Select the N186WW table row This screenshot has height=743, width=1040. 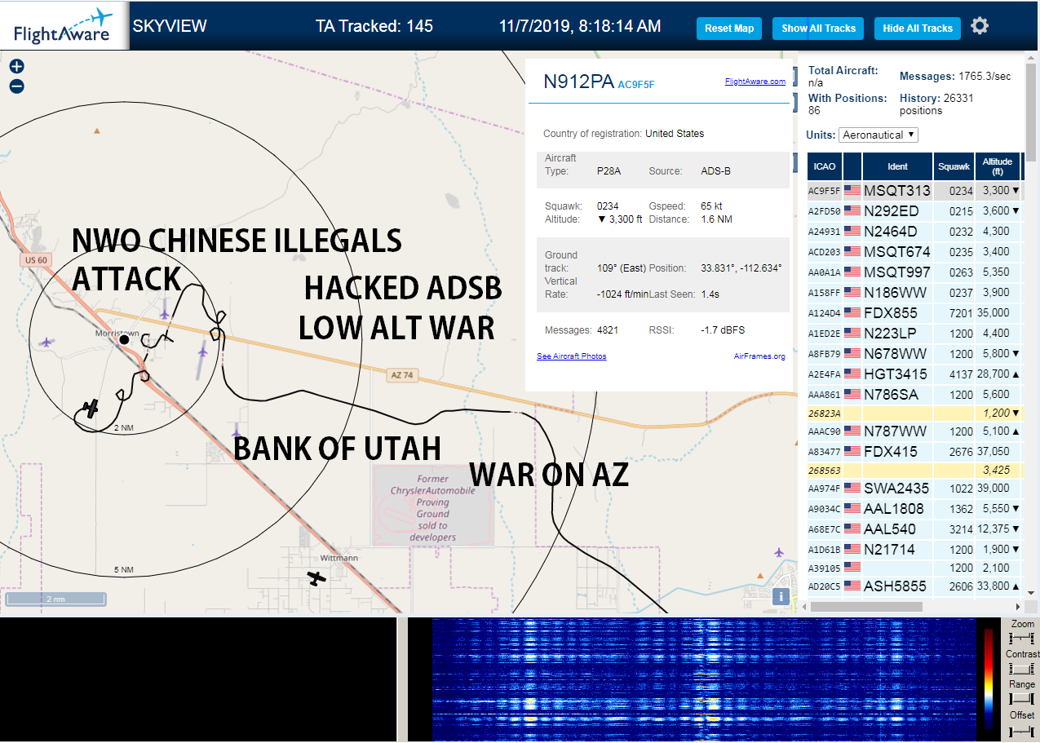pyautogui.click(x=914, y=292)
